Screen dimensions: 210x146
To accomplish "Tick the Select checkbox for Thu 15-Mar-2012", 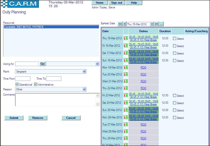I will point(174,39).
